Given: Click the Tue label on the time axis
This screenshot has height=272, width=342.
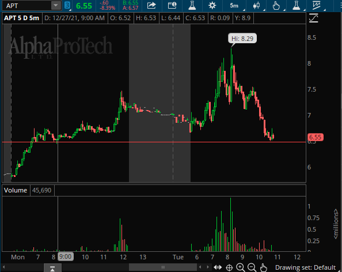Looking at the screenshot, I should click(x=178, y=257).
